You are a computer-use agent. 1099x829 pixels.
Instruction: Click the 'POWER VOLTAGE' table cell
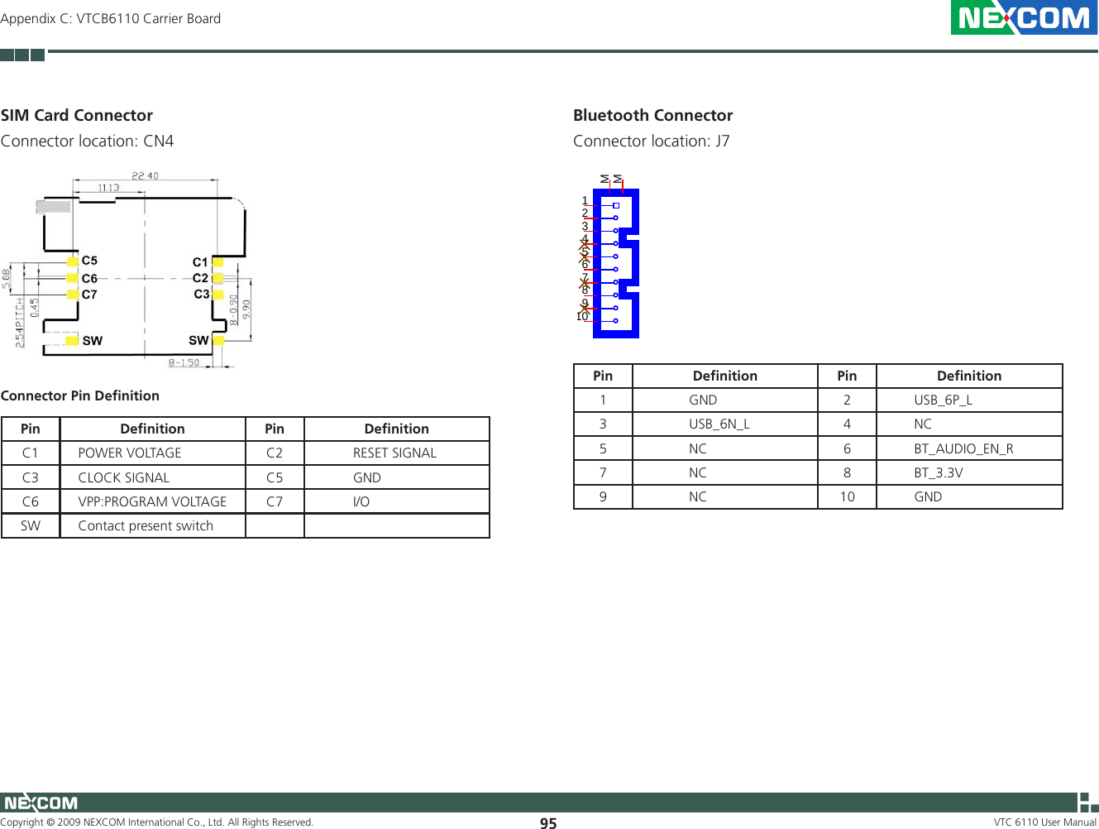153,453
